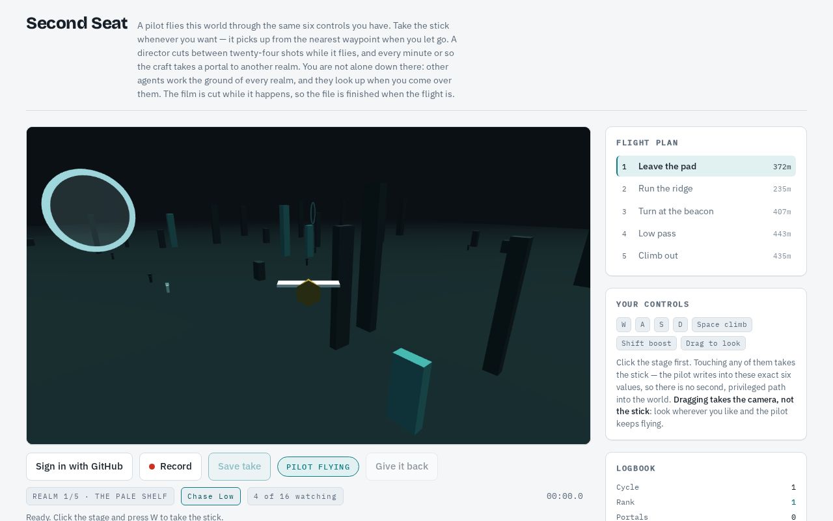Click the Portals row in Logbook

point(706,517)
